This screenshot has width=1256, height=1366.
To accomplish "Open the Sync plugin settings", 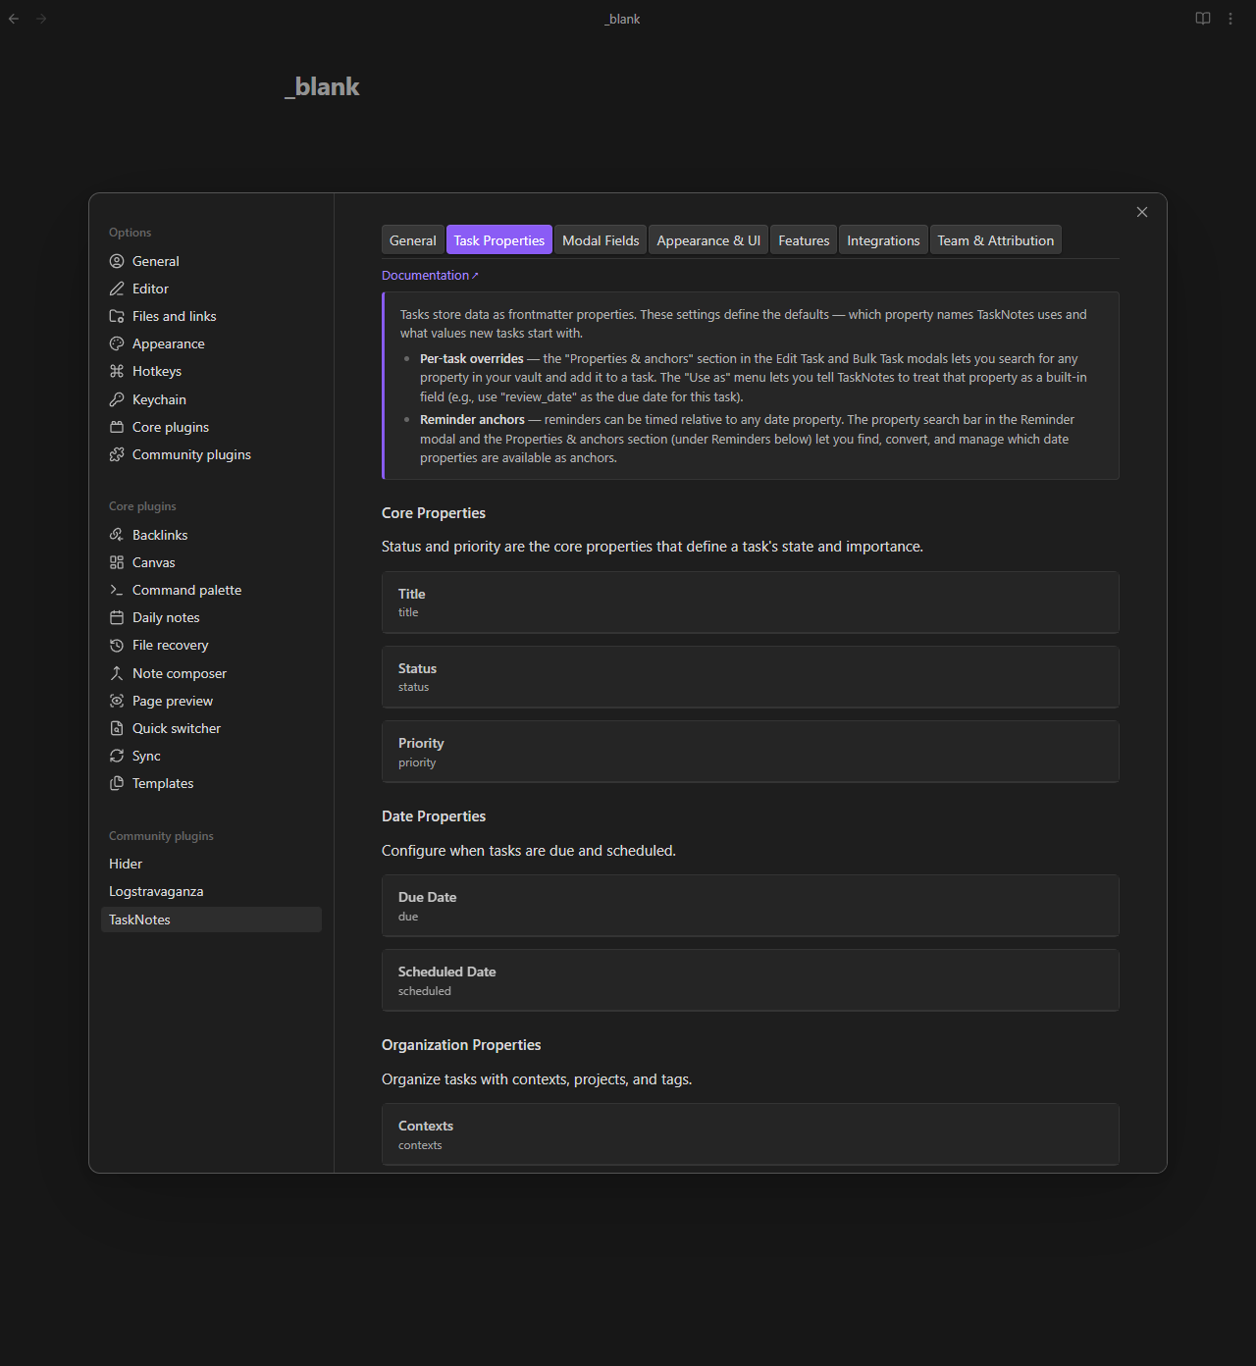I will point(147,756).
